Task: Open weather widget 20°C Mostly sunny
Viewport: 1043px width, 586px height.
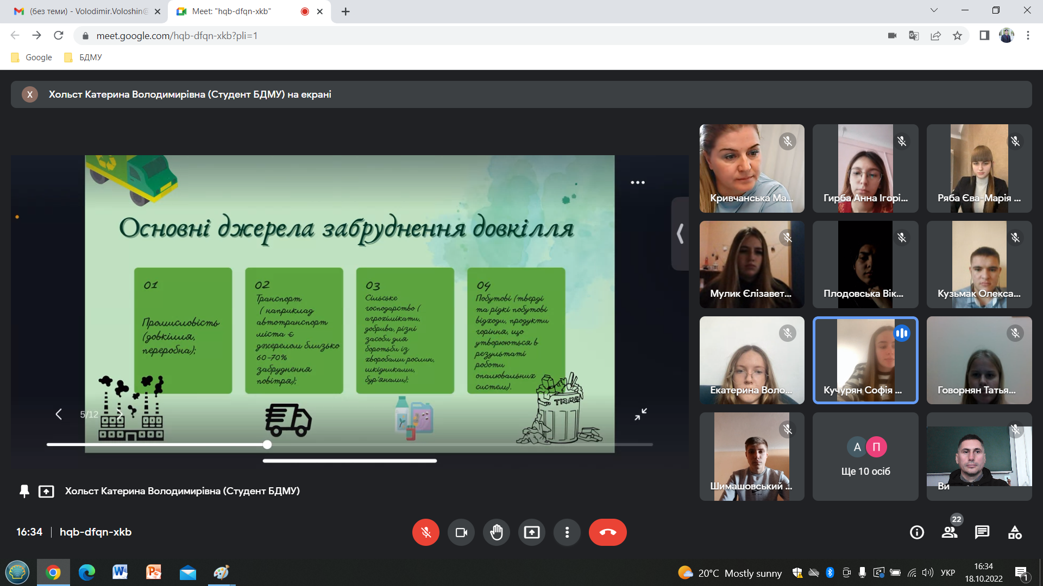Action: (x=730, y=573)
